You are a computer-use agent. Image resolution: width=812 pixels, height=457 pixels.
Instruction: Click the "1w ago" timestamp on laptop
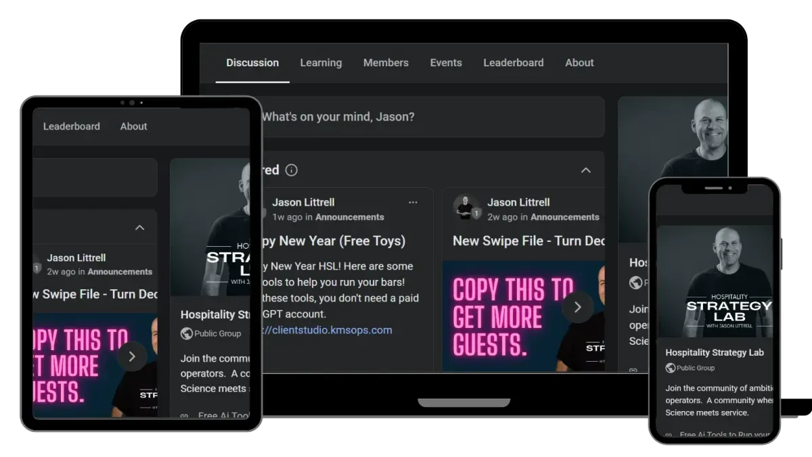click(x=288, y=217)
